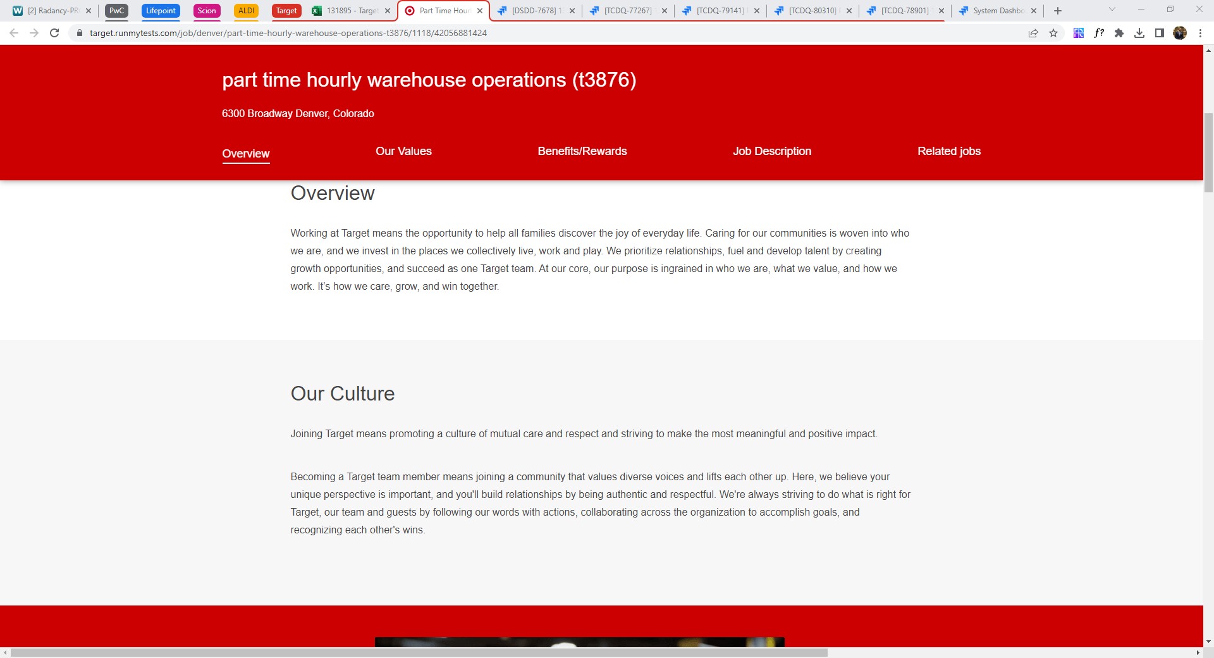Click the site padlock icon
Screen dimensions: 1214x658
coord(80,33)
